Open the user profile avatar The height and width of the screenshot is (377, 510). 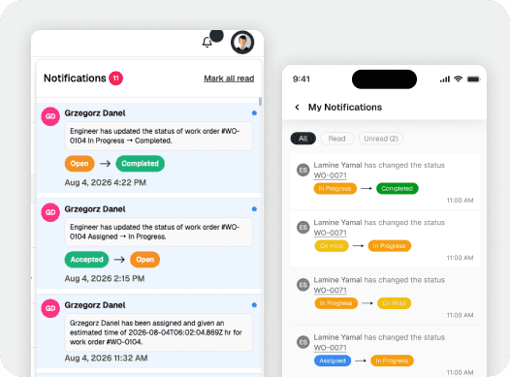pos(242,43)
